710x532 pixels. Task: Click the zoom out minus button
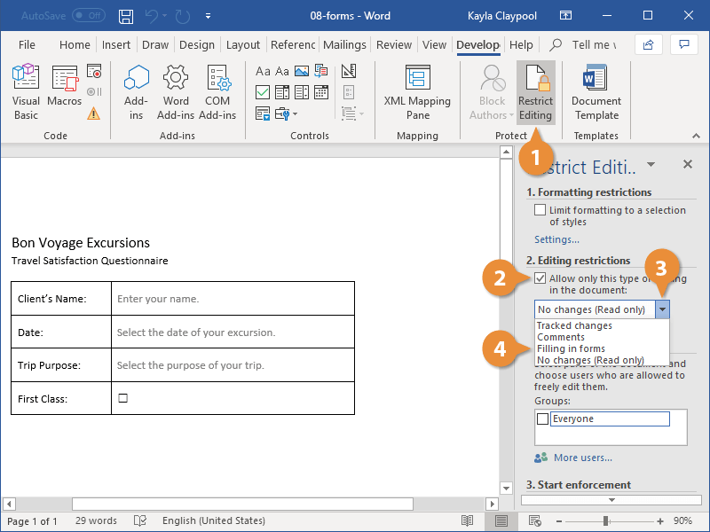[x=559, y=521]
